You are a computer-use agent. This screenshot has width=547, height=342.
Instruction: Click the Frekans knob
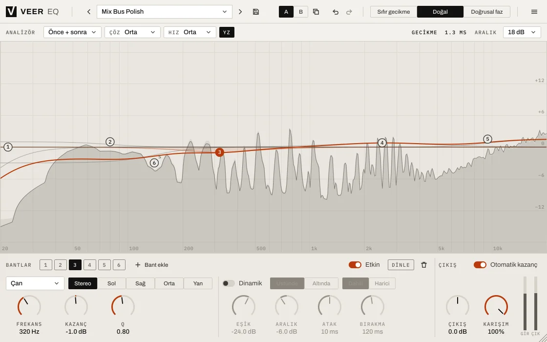click(x=29, y=307)
